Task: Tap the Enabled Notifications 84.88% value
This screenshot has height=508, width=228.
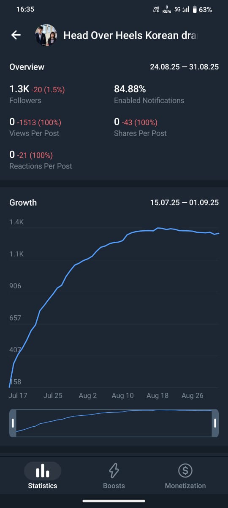Action: point(130,89)
